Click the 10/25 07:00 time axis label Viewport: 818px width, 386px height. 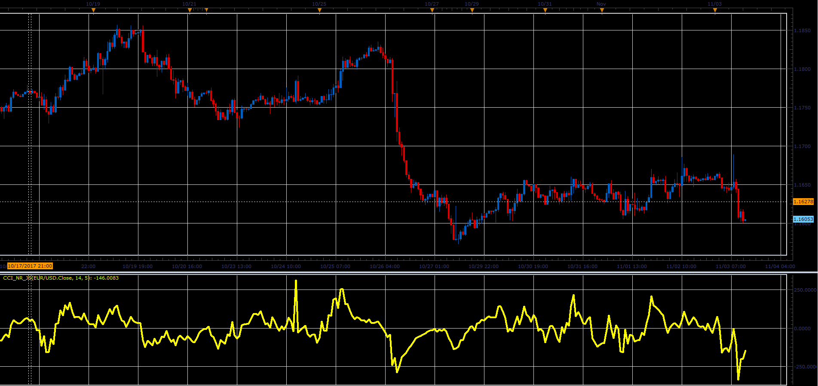tap(335, 266)
